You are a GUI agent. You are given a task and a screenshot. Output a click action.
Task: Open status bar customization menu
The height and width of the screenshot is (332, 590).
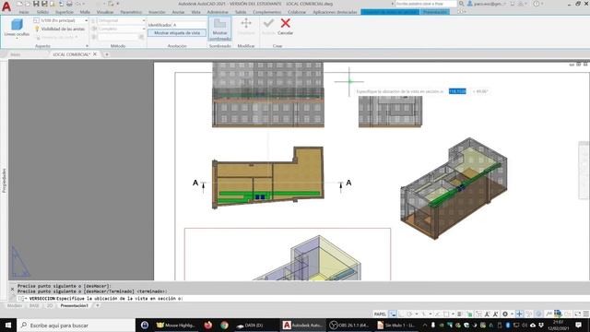(x=586, y=314)
